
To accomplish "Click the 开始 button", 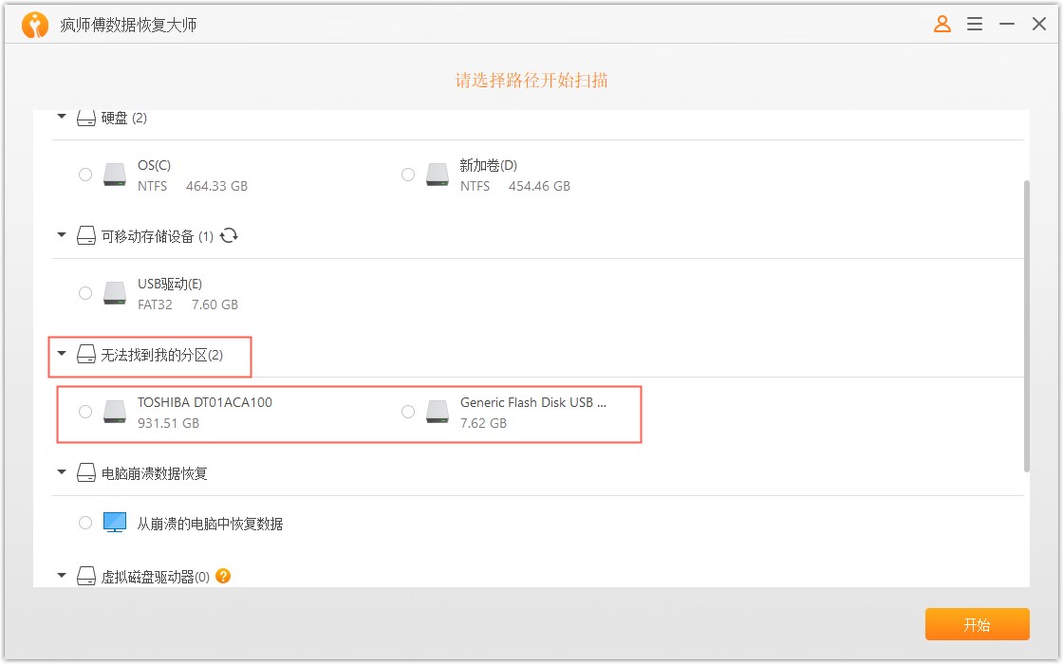I will pyautogui.click(x=977, y=624).
